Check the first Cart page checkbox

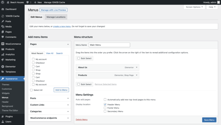pos(33,66)
